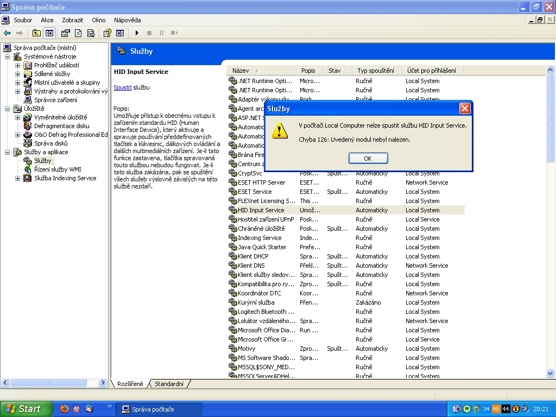
Task: Click the Refresh toolbar icon
Action: click(x=78, y=33)
